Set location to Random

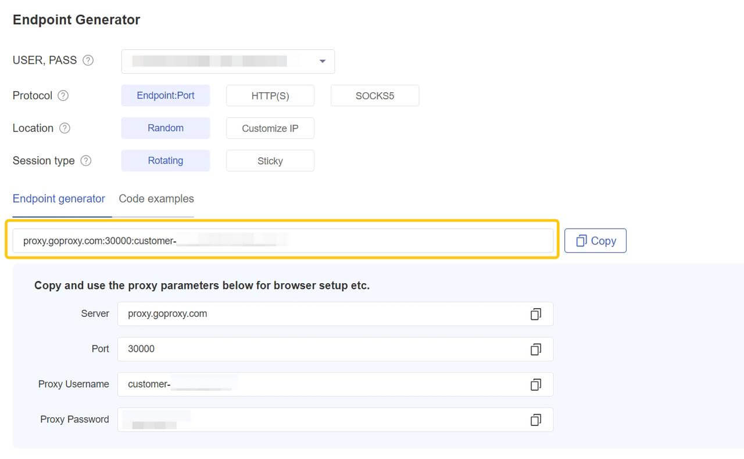[166, 128]
